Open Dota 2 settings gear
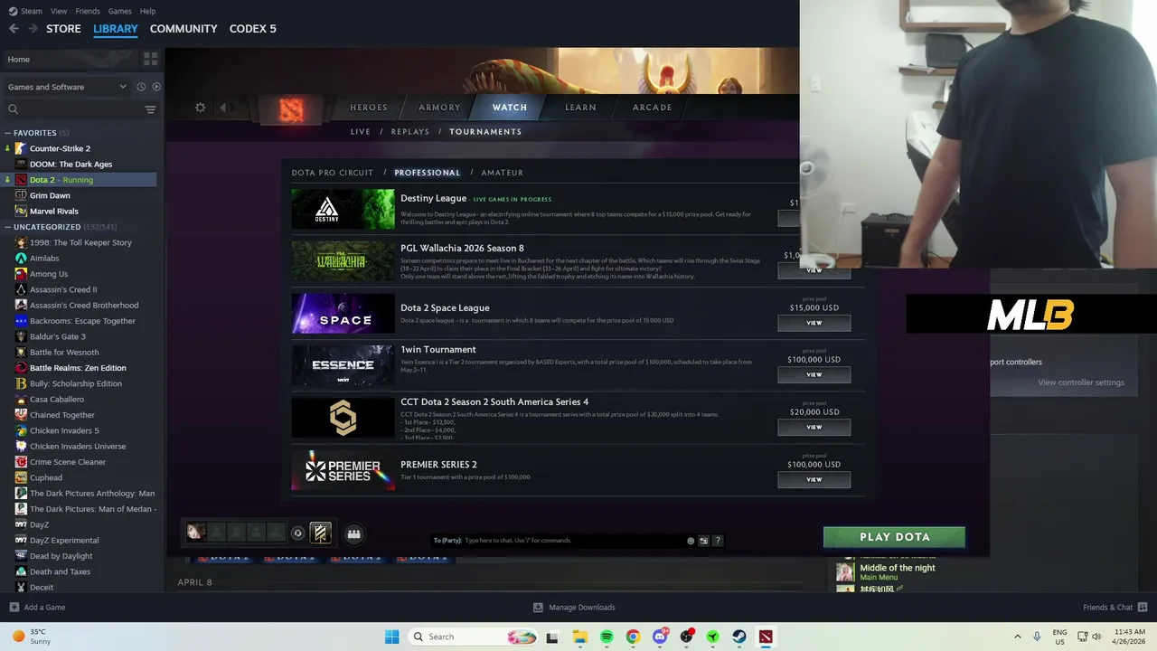The width and height of the screenshot is (1157, 651). click(x=201, y=108)
